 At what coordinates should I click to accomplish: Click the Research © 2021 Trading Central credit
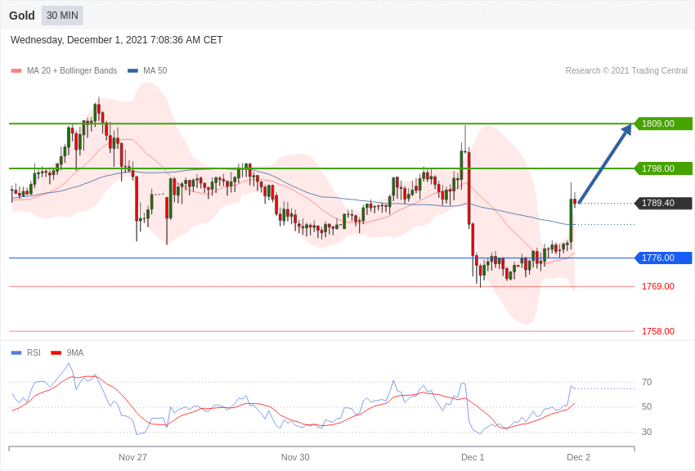626,70
